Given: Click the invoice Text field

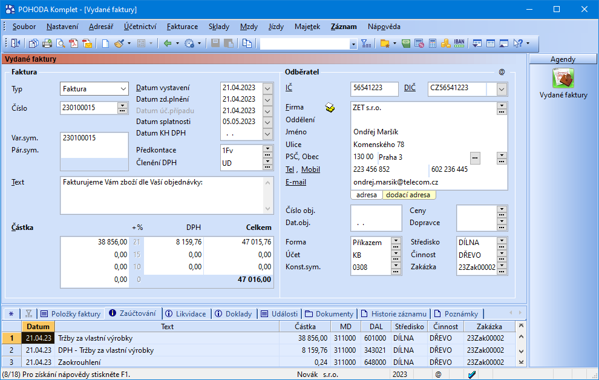Looking at the screenshot, I should [162, 195].
